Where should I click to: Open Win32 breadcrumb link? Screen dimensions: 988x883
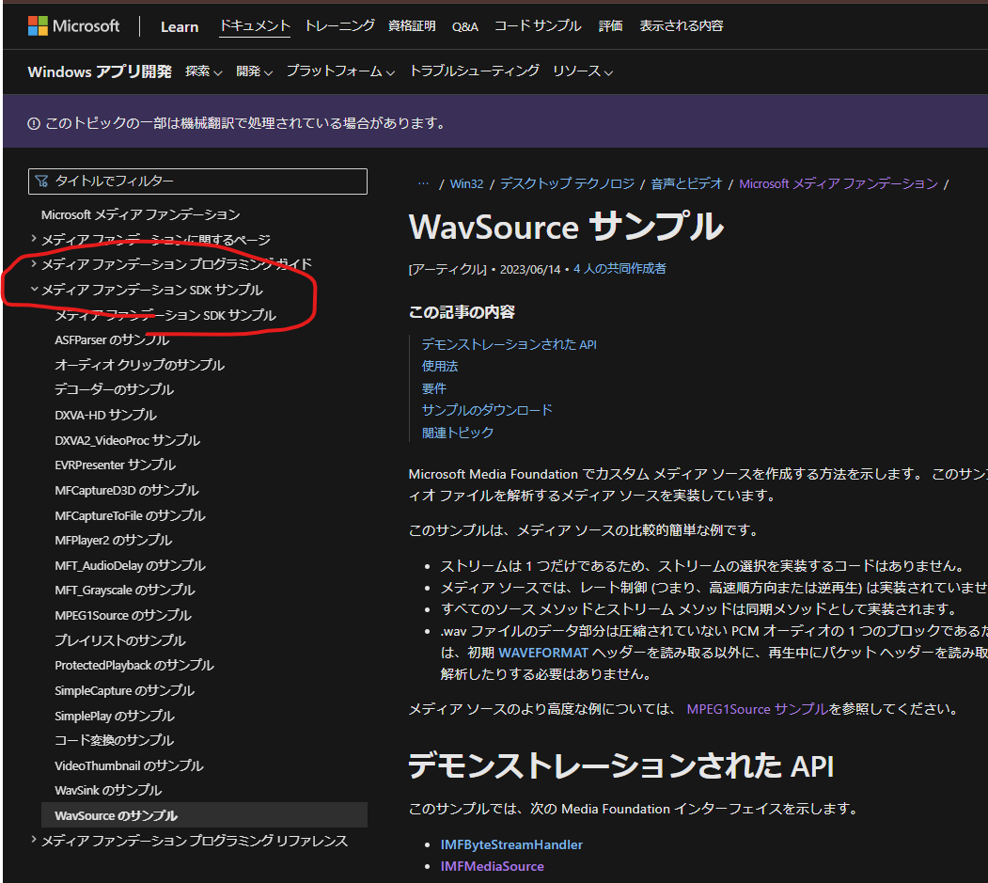coord(467,184)
